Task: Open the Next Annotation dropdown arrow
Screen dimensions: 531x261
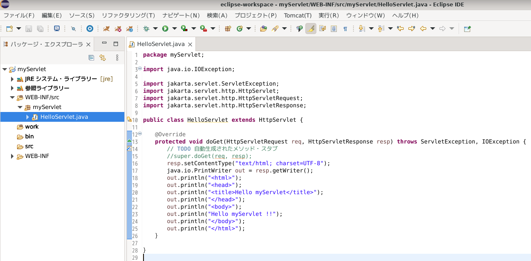Action: tap(371, 29)
